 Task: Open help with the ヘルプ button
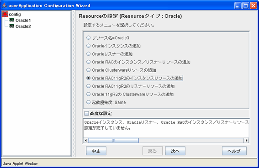(234, 151)
